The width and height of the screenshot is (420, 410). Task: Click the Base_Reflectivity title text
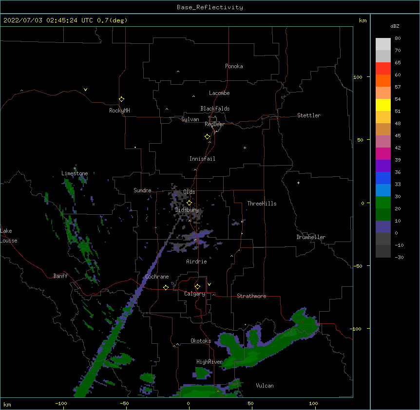(210, 7)
